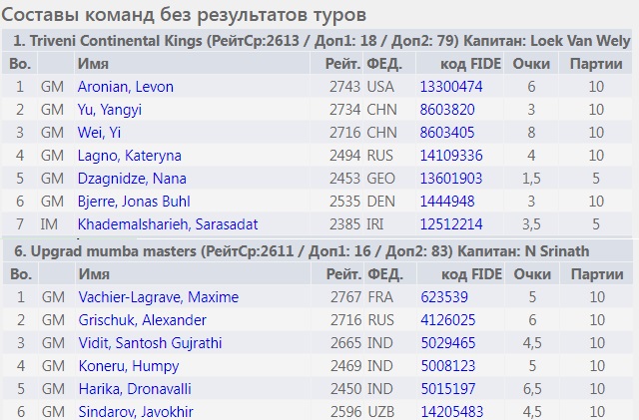Click FIDE ID 623539 link
Image resolution: width=639 pixels, height=420 pixels.
click(442, 297)
